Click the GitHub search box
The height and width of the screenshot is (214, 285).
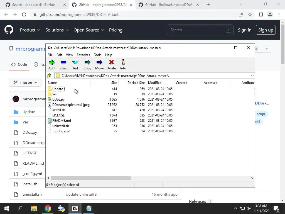point(200,30)
